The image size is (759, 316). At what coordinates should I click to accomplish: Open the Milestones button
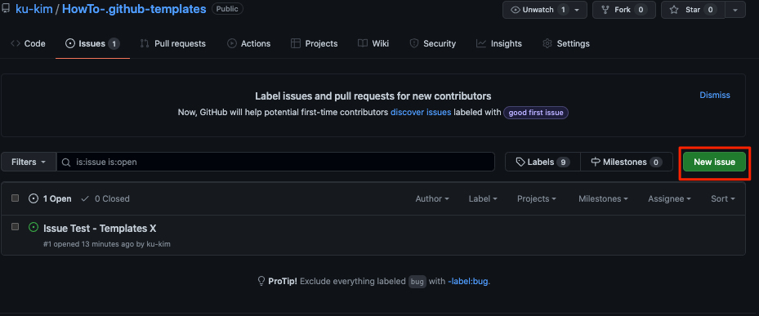[627, 162]
